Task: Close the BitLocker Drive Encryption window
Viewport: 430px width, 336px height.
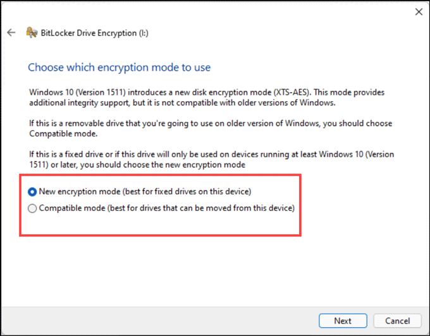Action: coord(418,11)
